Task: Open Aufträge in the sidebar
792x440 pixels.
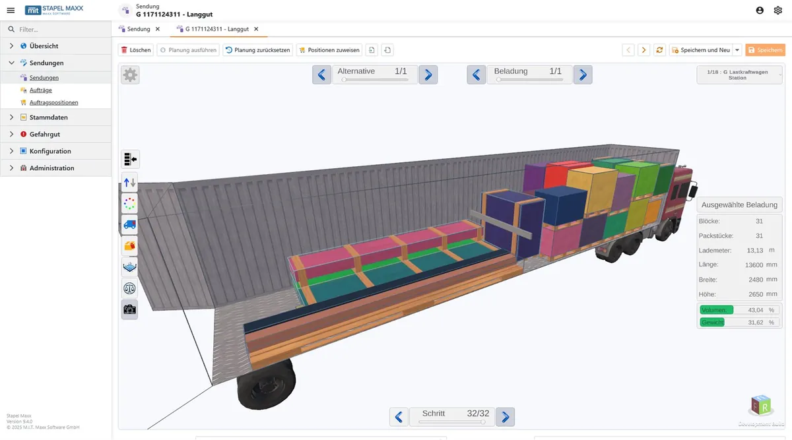Action: [41, 90]
